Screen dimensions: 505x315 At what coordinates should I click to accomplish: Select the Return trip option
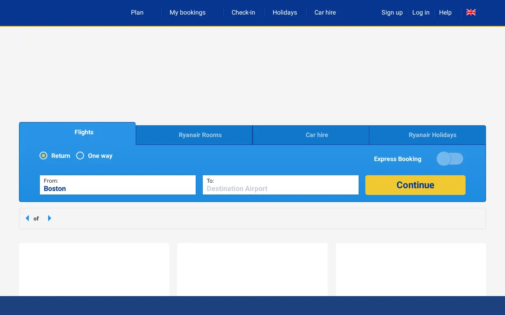coord(55,156)
